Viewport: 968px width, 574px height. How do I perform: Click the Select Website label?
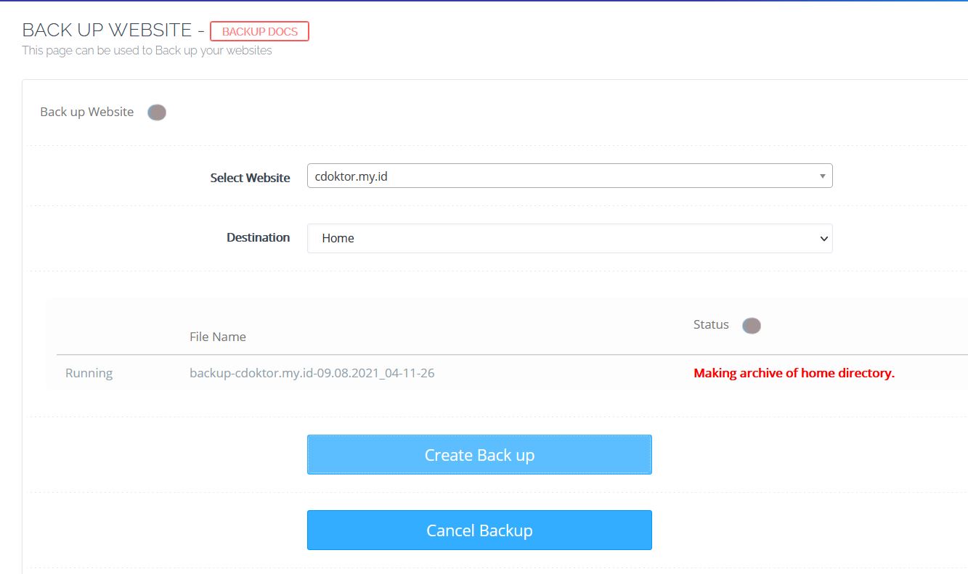click(250, 177)
